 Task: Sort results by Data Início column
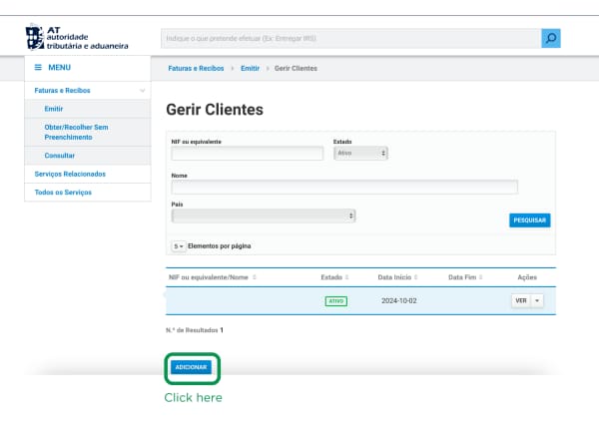pyautogui.click(x=397, y=277)
